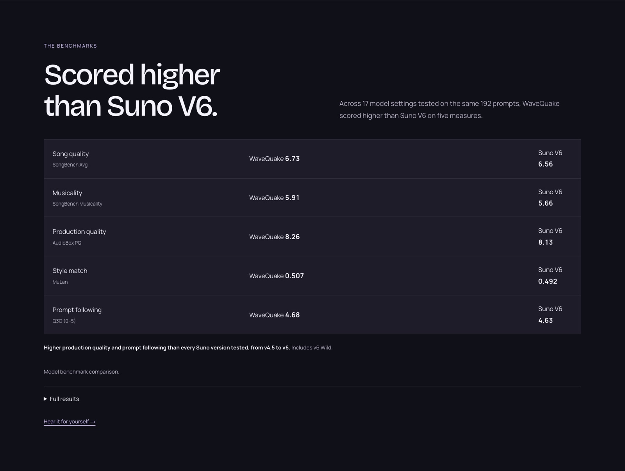
Task: Click the 'SongBench Musicality' subtitle
Action: pyautogui.click(x=77, y=204)
